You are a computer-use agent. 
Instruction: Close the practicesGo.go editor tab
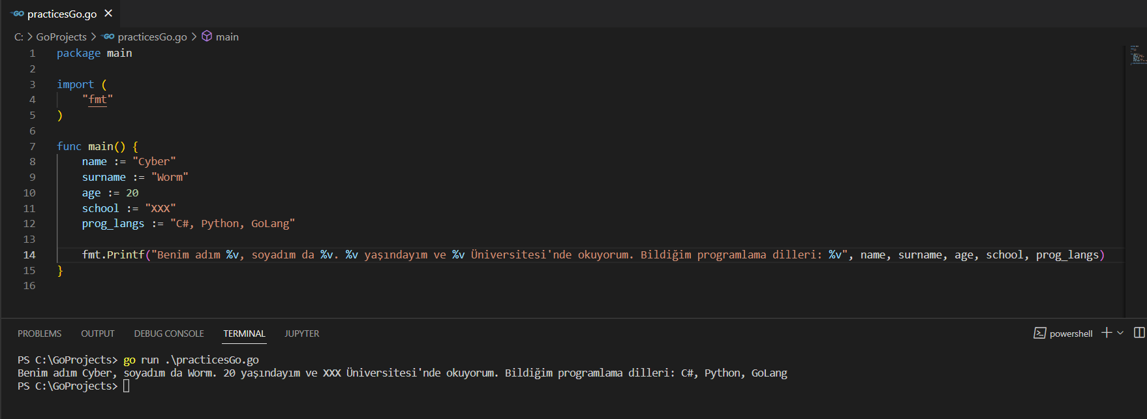108,13
